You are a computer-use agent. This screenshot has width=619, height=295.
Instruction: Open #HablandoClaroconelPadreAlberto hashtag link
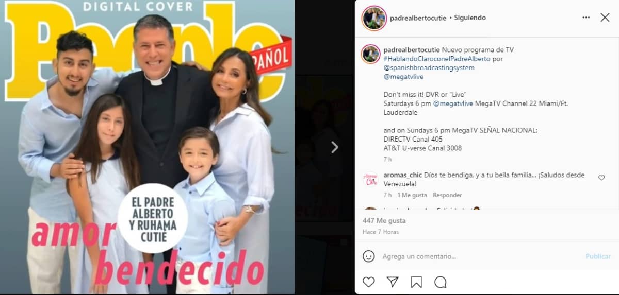[437, 59]
